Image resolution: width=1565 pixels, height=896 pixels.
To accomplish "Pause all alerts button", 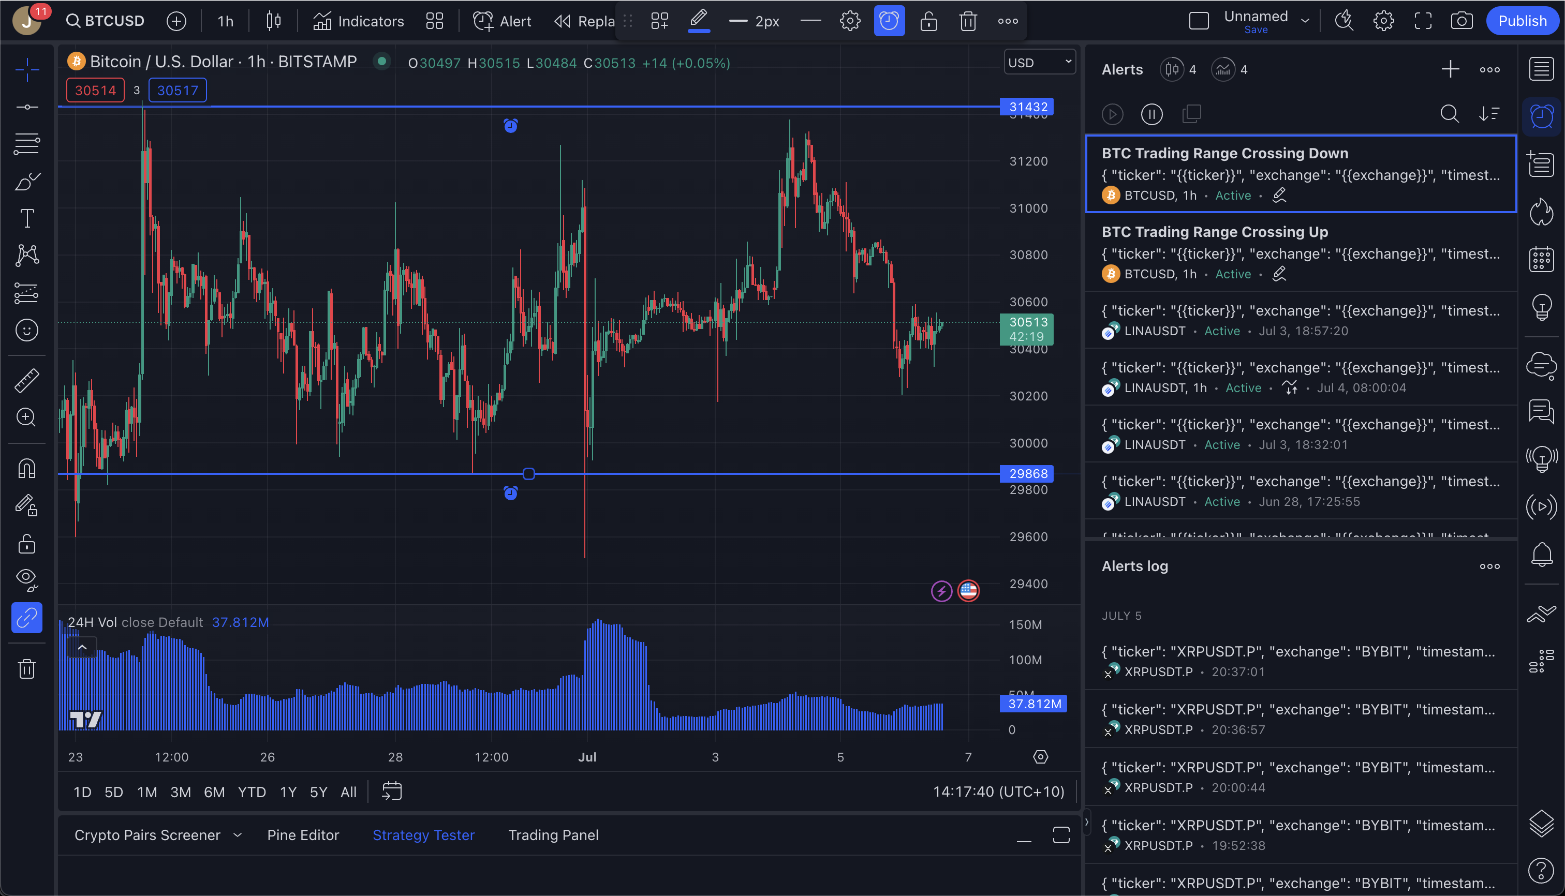I will [1152, 114].
